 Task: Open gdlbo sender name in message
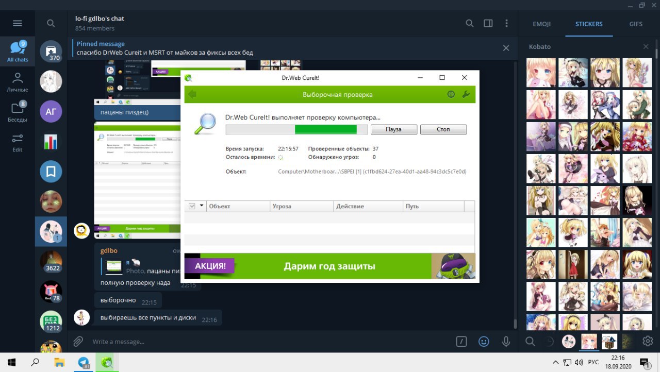pos(109,250)
